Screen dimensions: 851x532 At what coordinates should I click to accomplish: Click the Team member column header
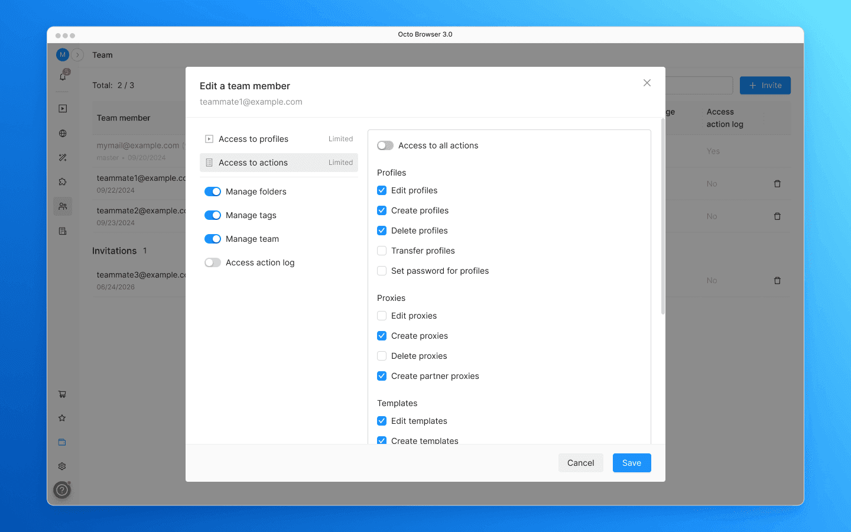124,118
